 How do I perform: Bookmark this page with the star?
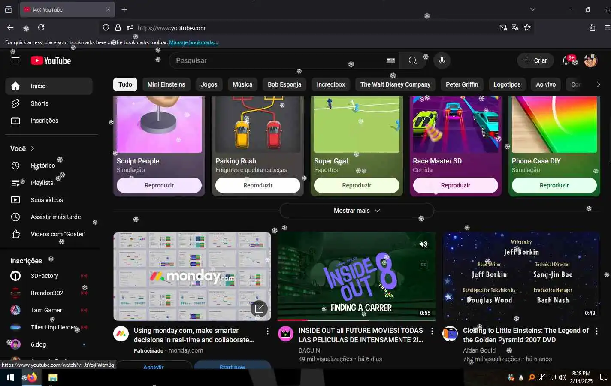click(x=527, y=27)
